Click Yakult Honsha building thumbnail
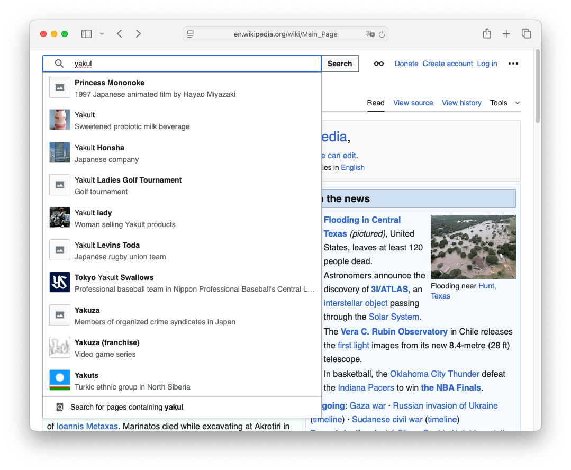Image resolution: width=571 pixels, height=470 pixels. [60, 152]
